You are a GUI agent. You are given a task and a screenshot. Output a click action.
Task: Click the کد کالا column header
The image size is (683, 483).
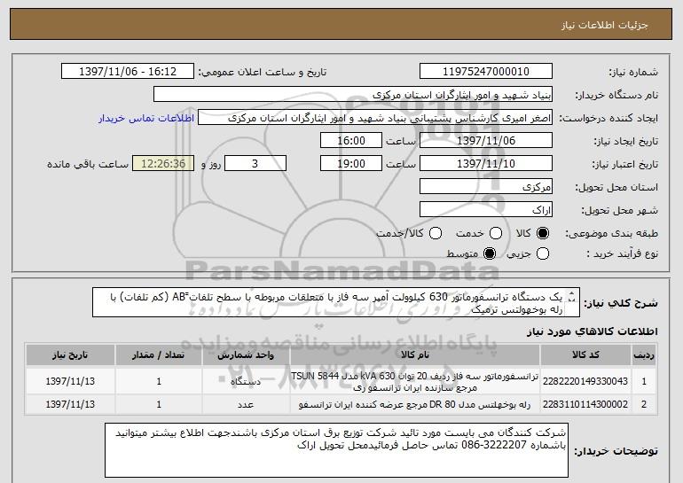tap(585, 355)
